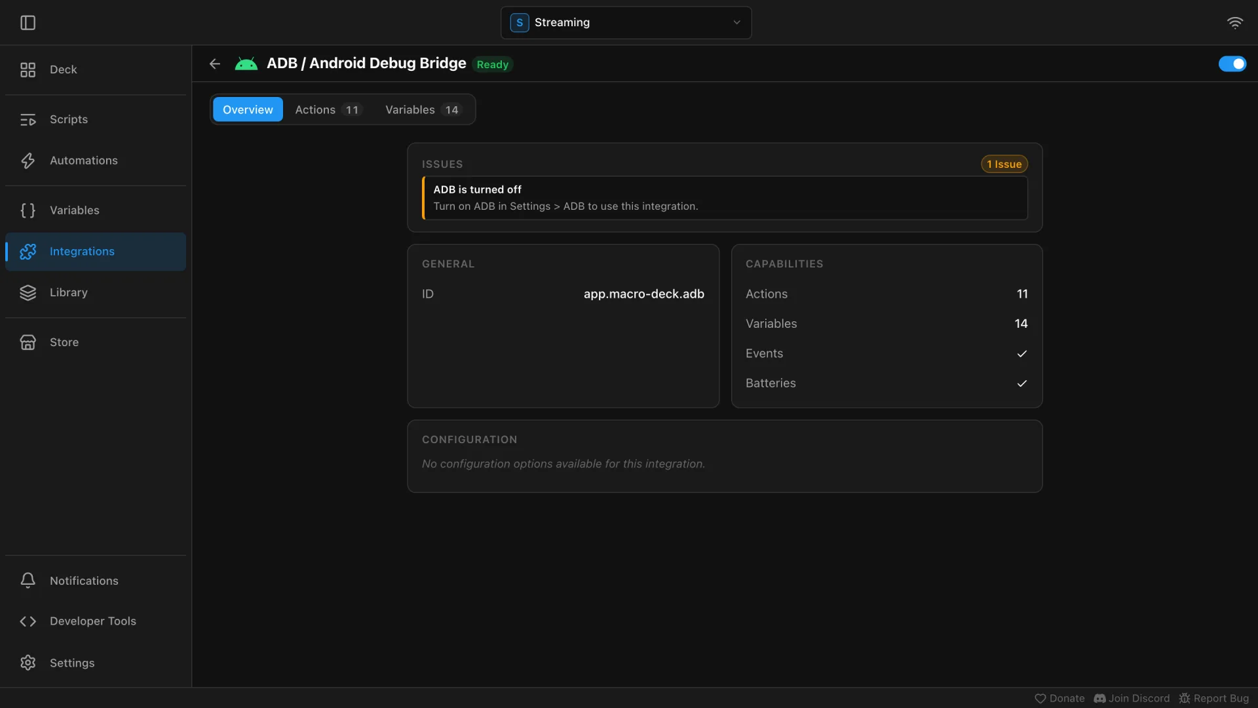This screenshot has width=1258, height=708.
Task: Open the Scripts section
Action: point(96,119)
